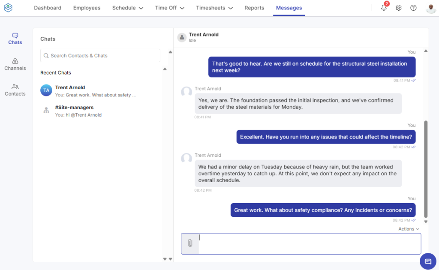Open the #Site-managers channel chat
The height and width of the screenshot is (270, 439).
[x=100, y=111]
